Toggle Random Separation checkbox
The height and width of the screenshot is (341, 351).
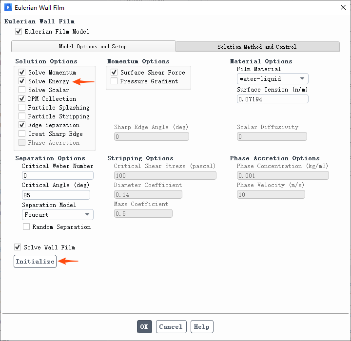pos(26,227)
